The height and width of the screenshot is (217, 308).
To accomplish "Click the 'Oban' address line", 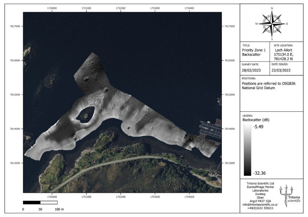I will [x=260, y=198].
